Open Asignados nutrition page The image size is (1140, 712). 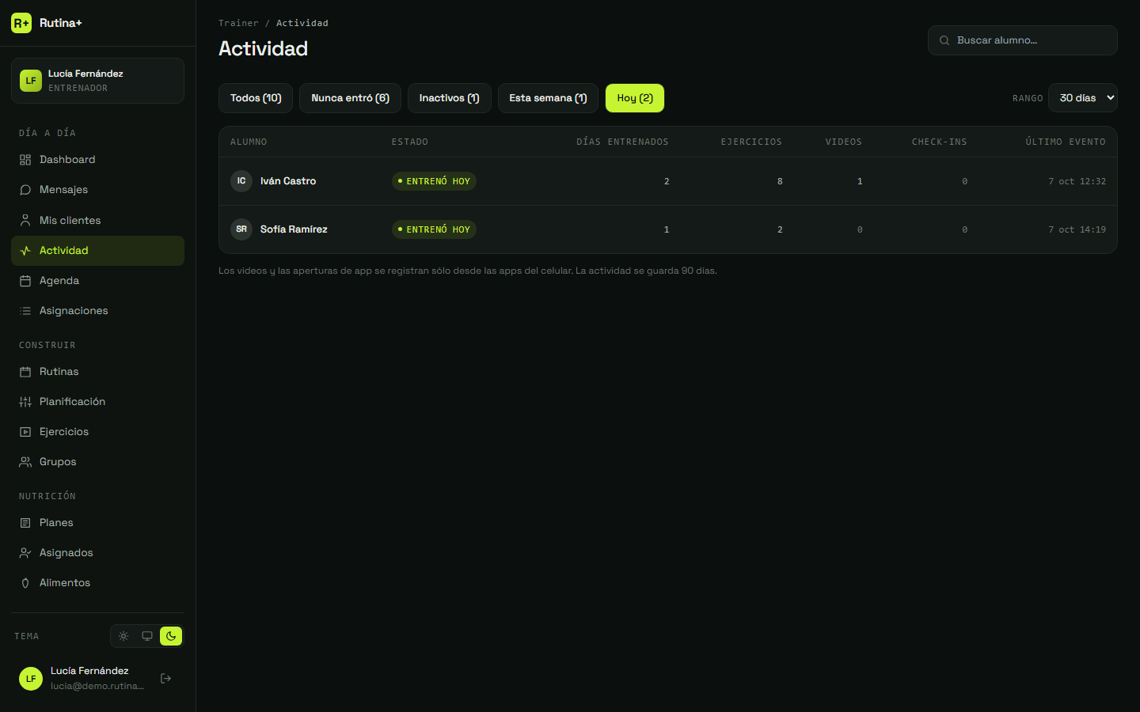tap(97, 553)
